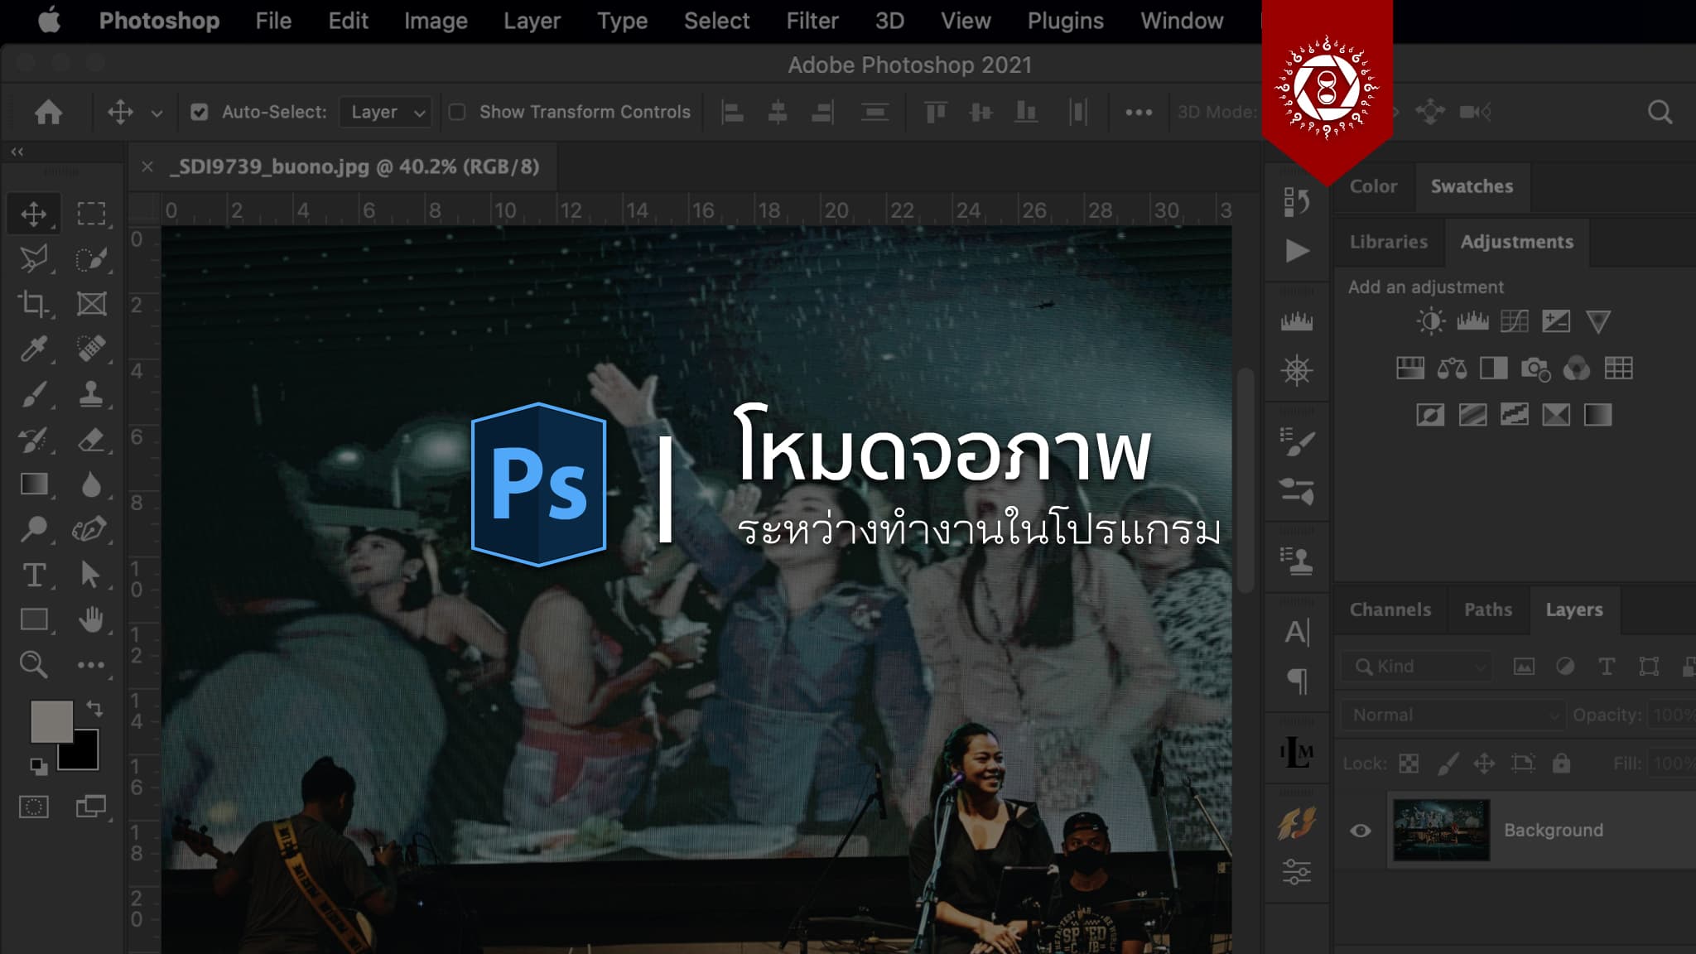Add a Levels adjustment
1696x954 pixels.
(1472, 321)
